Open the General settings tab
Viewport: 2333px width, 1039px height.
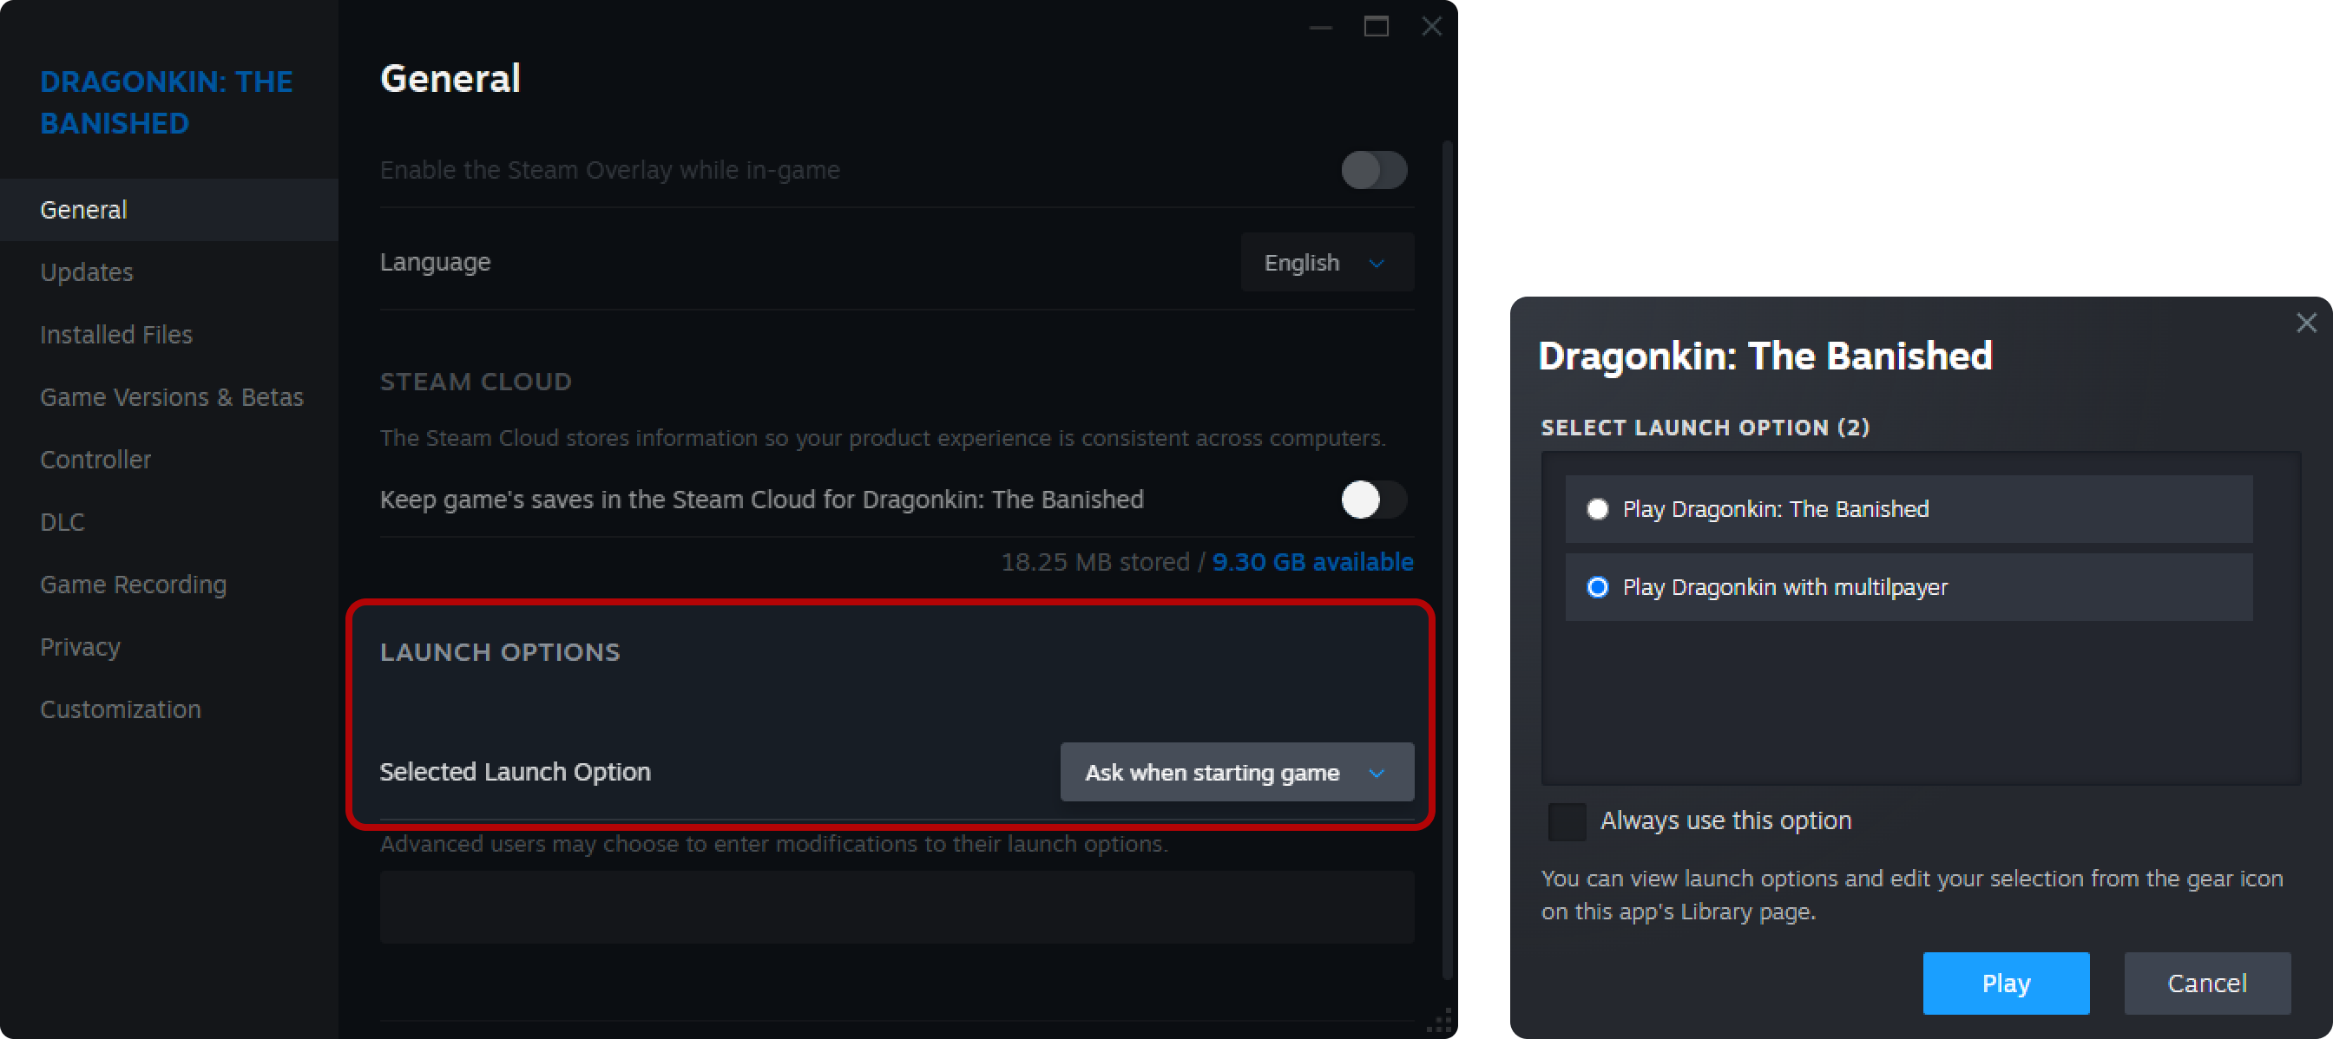(169, 210)
